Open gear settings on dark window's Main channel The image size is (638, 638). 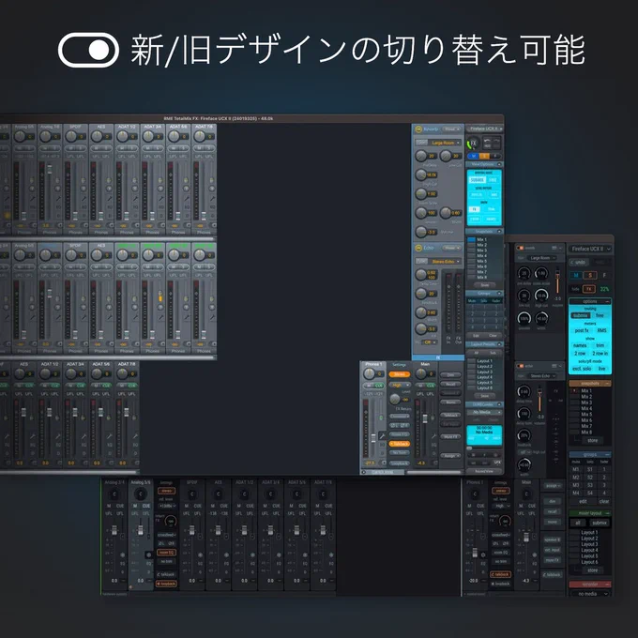point(534,554)
